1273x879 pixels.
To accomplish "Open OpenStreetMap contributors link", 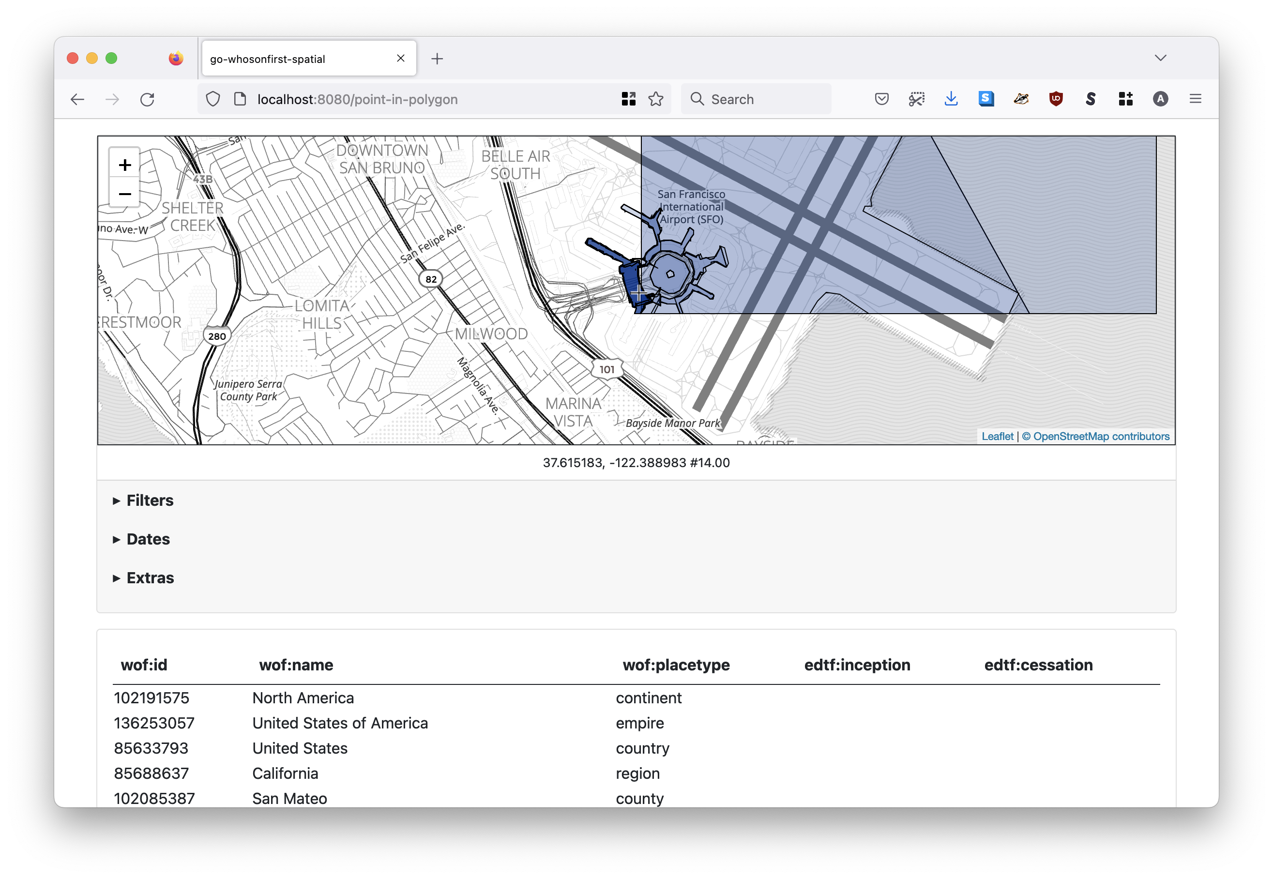I will [x=1101, y=436].
